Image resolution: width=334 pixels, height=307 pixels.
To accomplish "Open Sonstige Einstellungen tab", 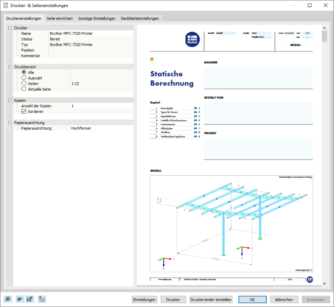I will click(x=97, y=18).
